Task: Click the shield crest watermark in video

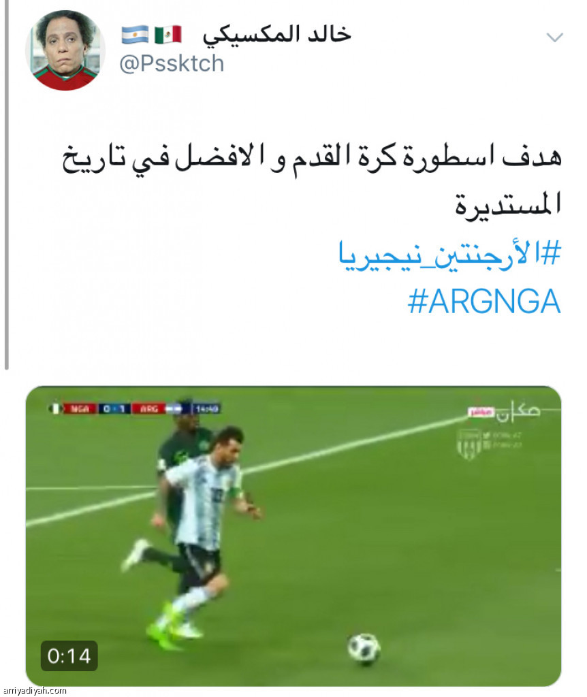Action: coord(470,444)
